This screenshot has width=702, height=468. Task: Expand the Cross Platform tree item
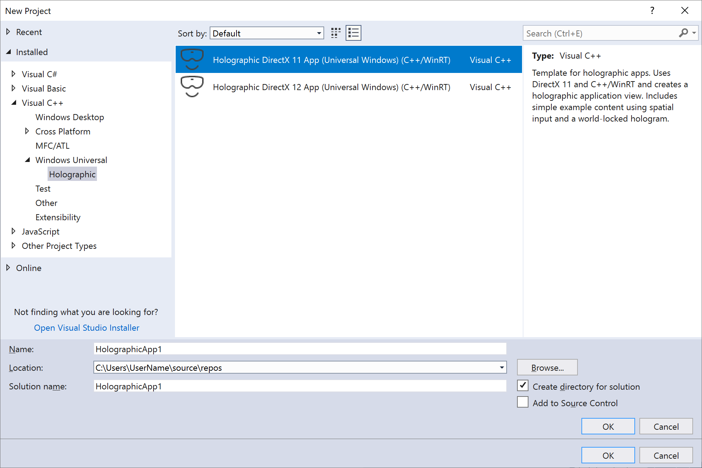click(x=27, y=132)
